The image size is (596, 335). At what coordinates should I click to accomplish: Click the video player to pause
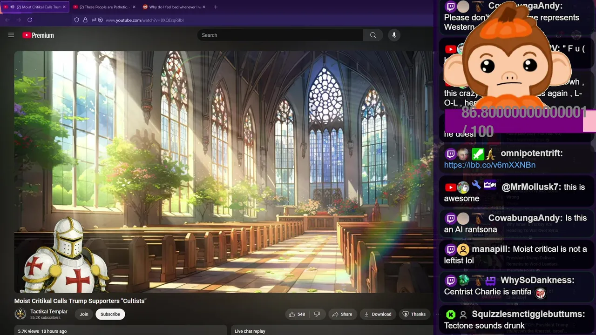[223, 172]
